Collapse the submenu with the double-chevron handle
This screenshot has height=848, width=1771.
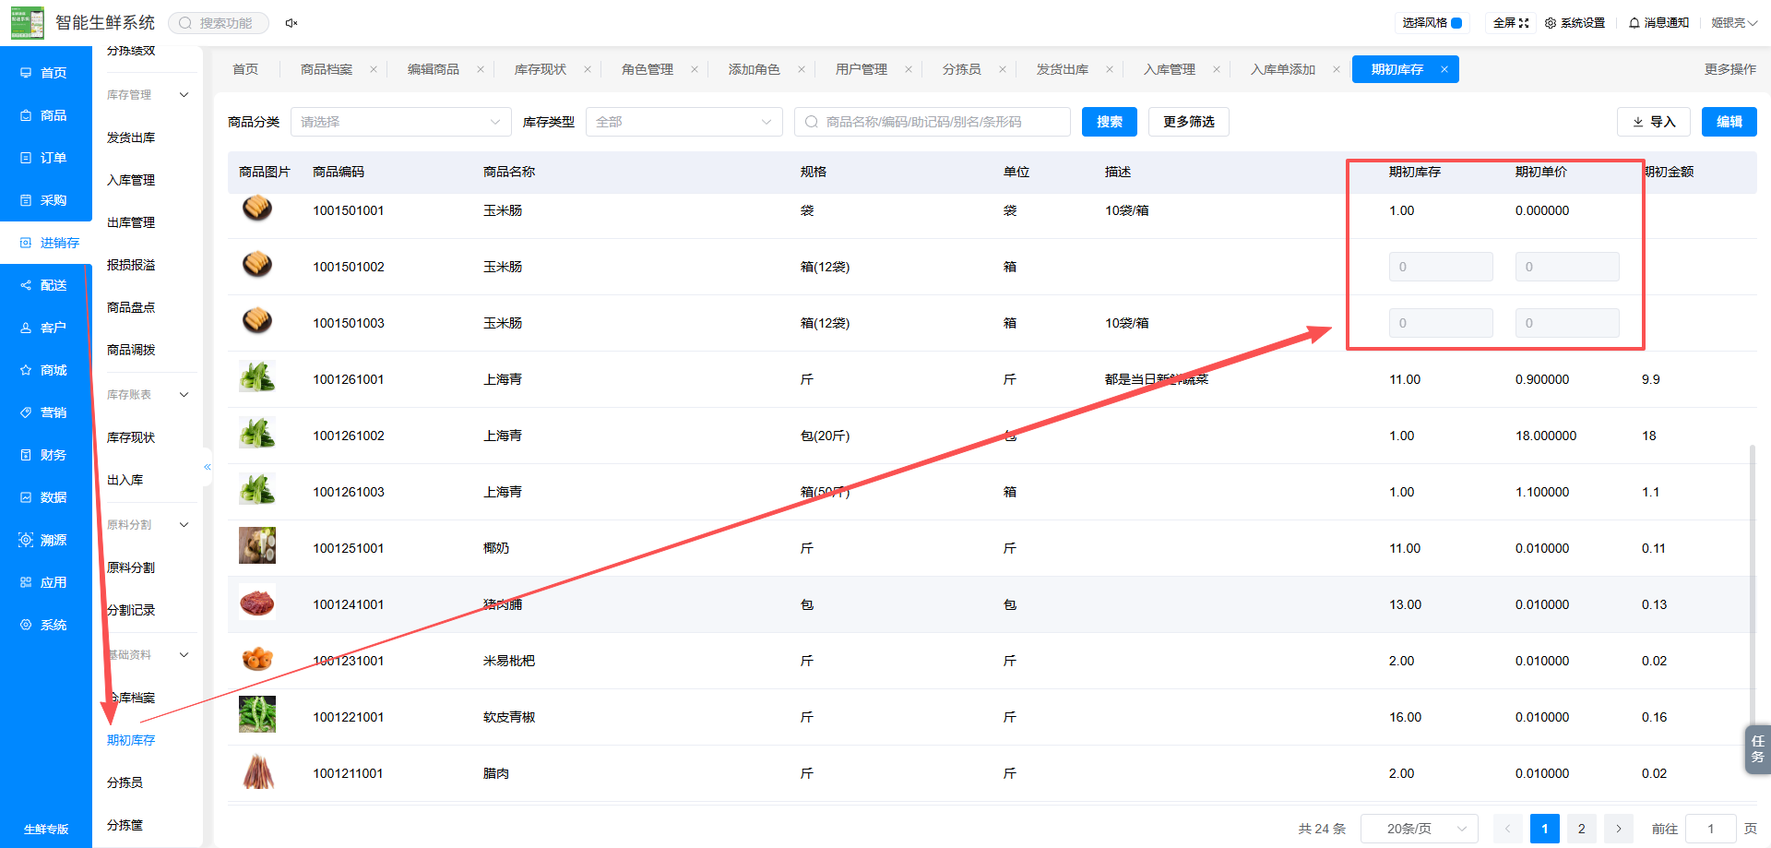coord(208,467)
